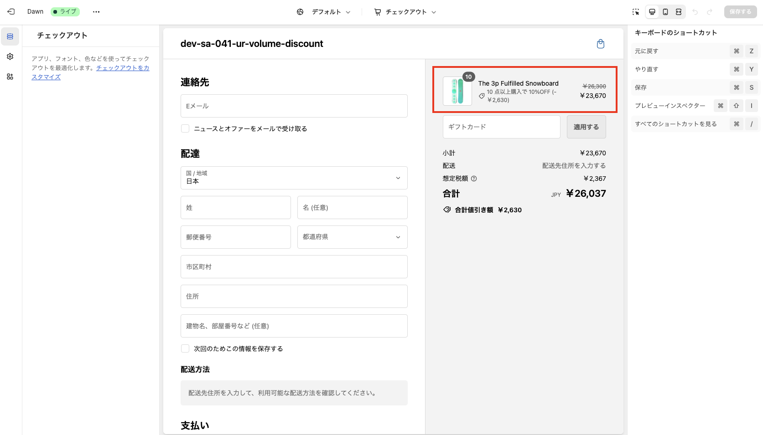Switch preview to mobile view
The height and width of the screenshot is (435, 763).
click(x=665, y=12)
